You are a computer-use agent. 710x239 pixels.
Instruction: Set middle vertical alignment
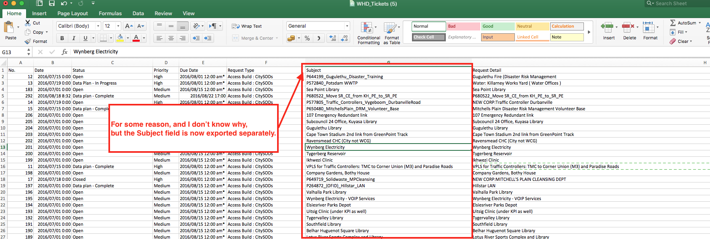171,26
